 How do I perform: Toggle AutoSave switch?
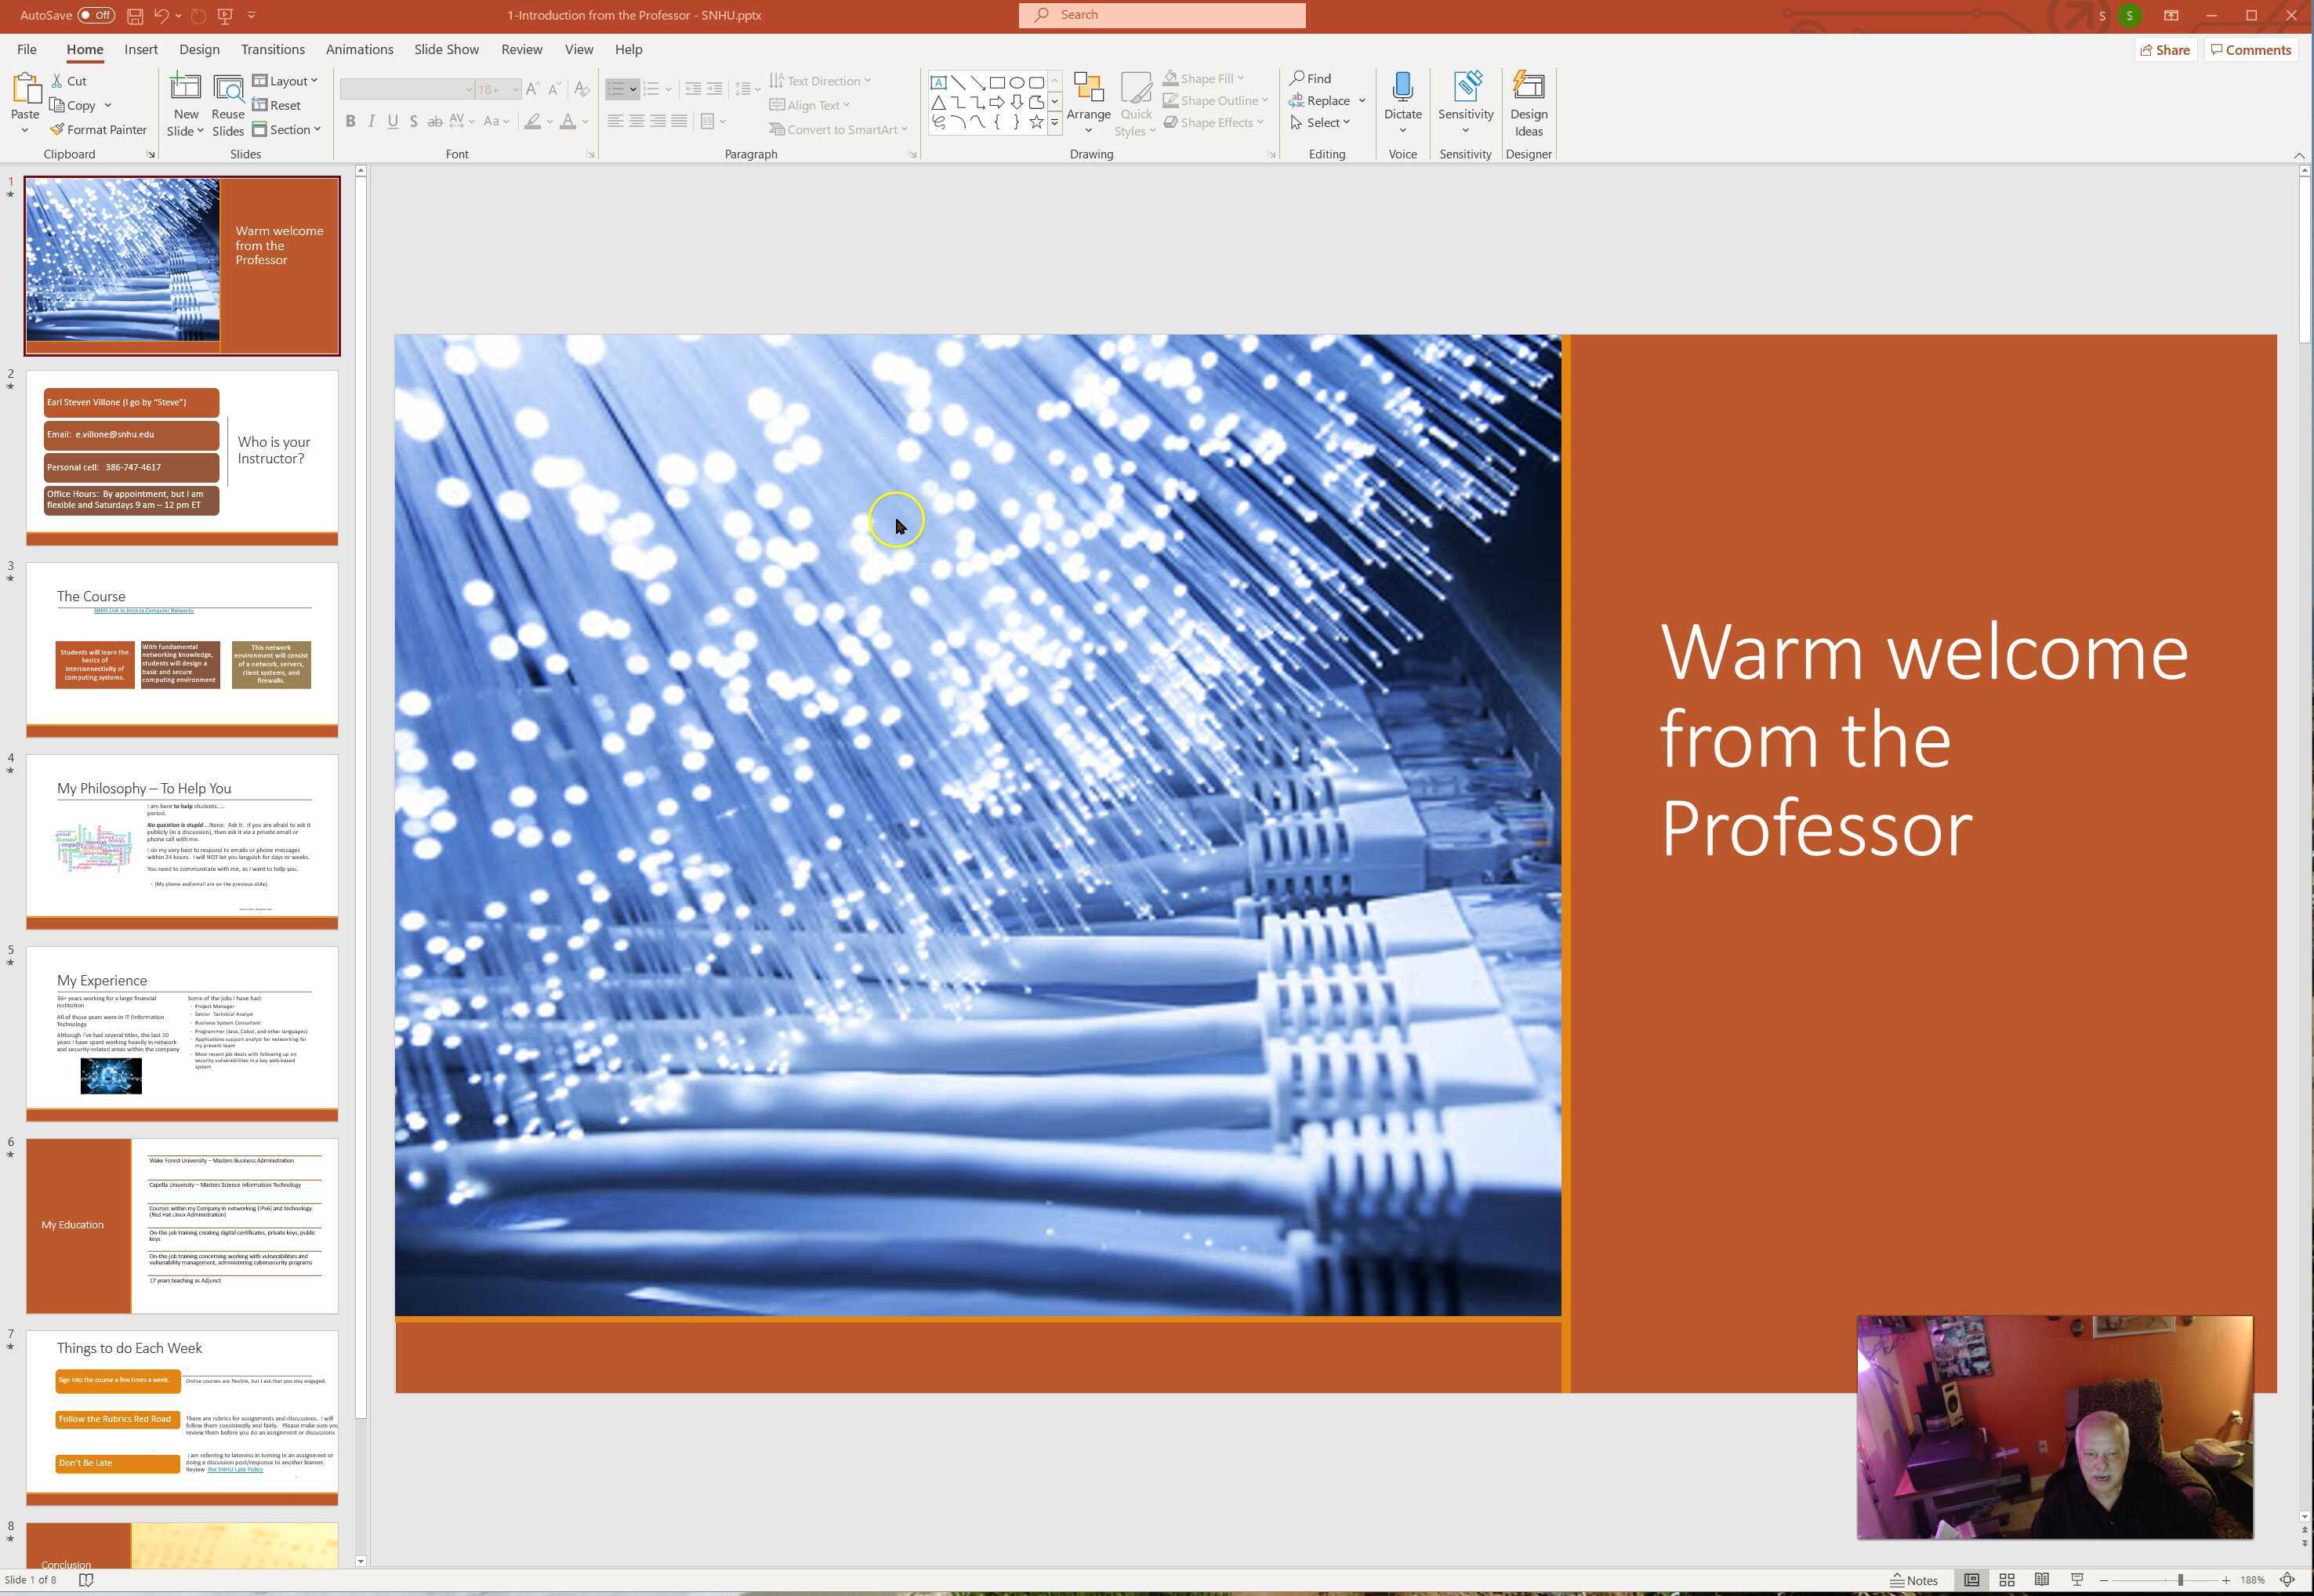[x=96, y=15]
